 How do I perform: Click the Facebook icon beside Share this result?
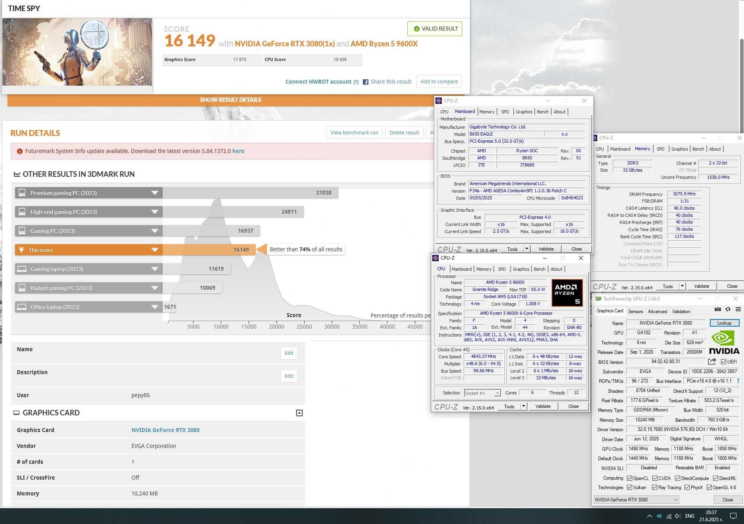tap(366, 82)
